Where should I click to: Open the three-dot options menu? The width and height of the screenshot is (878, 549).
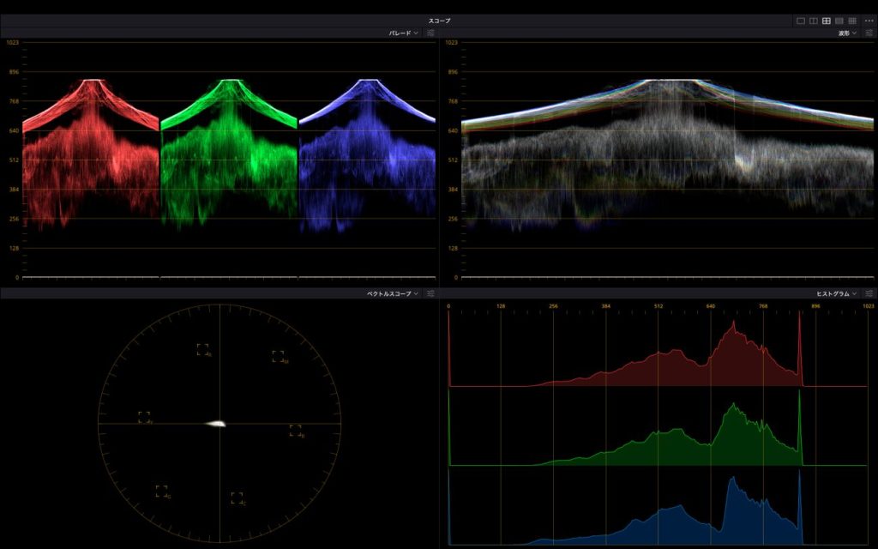coord(869,21)
